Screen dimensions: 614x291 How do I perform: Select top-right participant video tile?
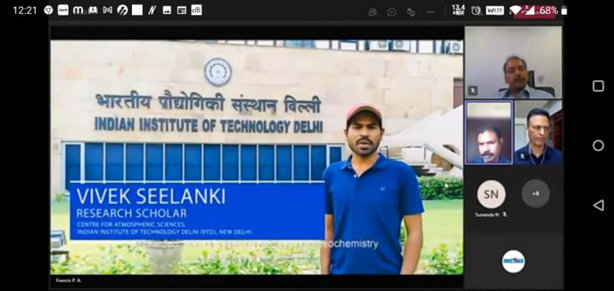tap(513, 62)
